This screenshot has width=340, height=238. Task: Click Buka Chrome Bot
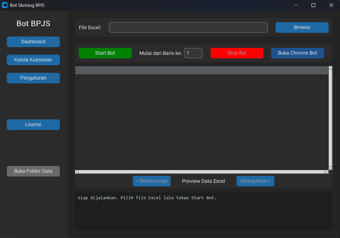point(298,53)
